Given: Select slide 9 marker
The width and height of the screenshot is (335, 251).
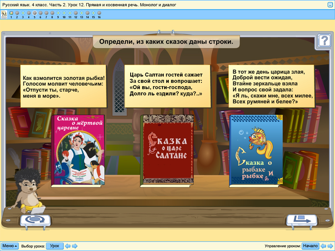Looking at the screenshot, I should [x=58, y=13].
